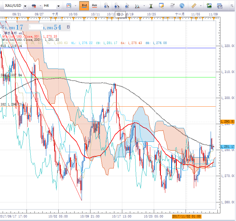This screenshot has width=236, height=221.
Task: Click the trade quantity input field
Action: (35, 27)
